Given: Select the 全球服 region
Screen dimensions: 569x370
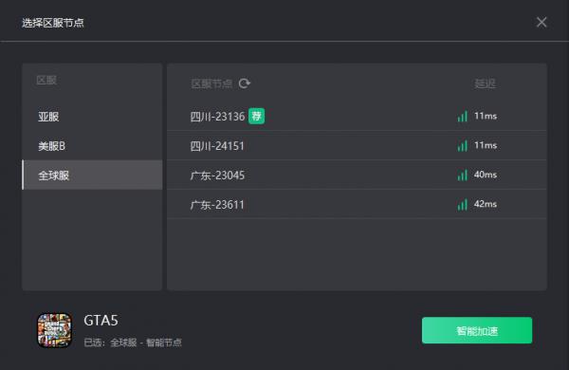Looking at the screenshot, I should pos(92,175).
